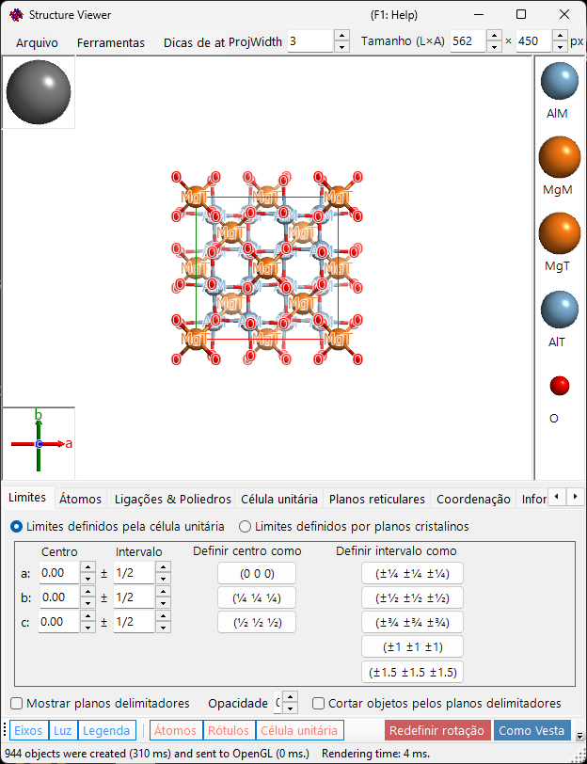The image size is (587, 764).
Task: Select the MgT atom sphere in legend
Action: click(559, 233)
